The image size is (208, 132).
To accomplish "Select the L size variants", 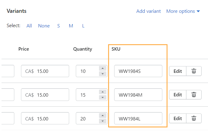I will pos(83,26).
